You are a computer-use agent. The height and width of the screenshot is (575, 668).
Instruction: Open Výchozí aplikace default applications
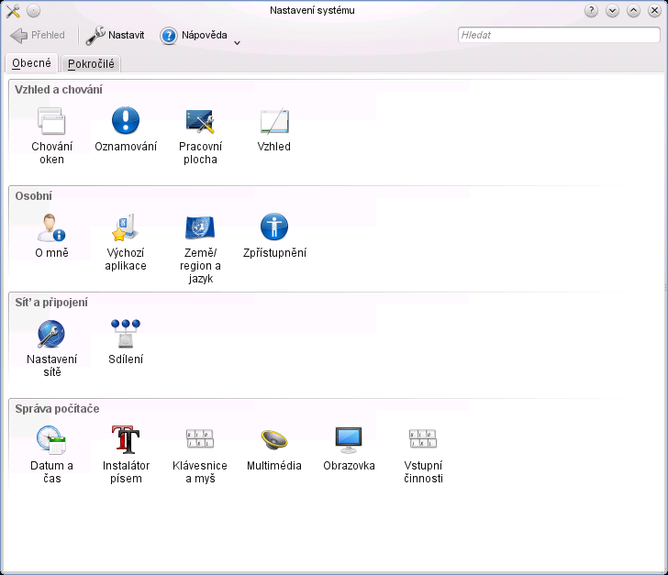pos(126,243)
